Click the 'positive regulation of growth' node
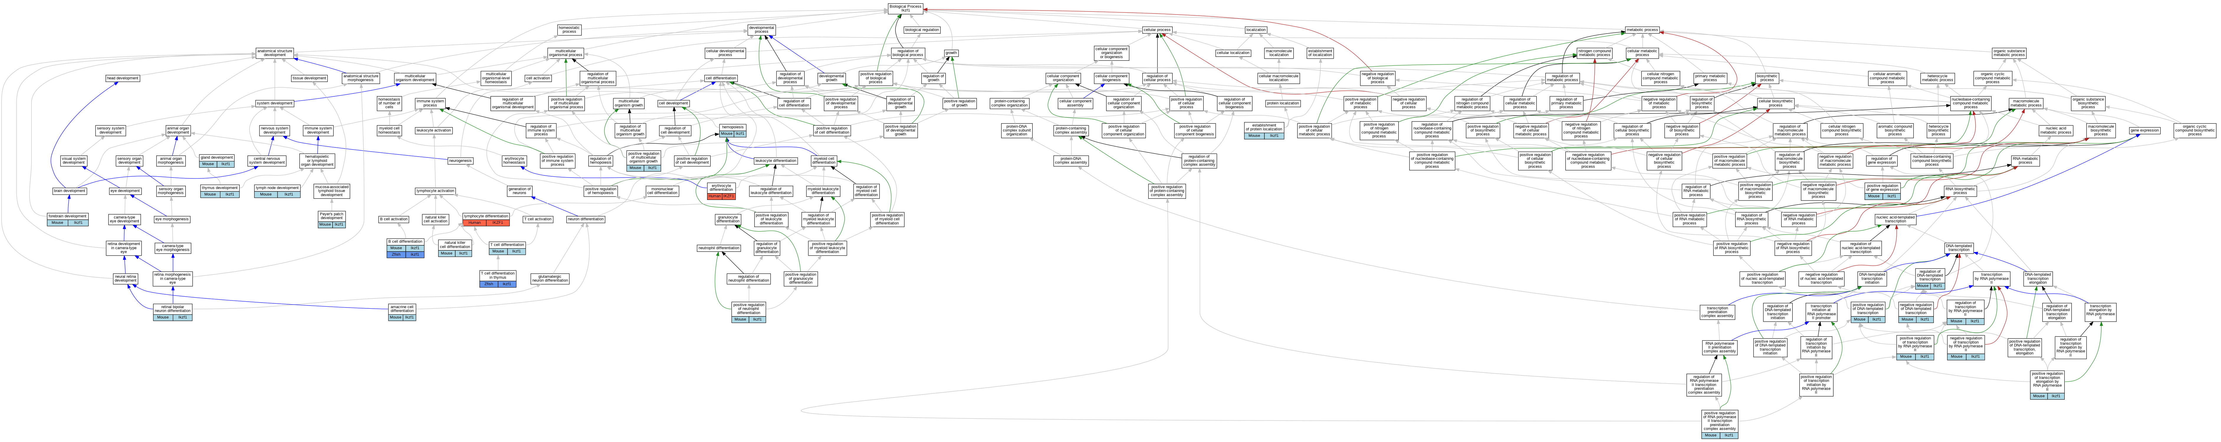The width and height of the screenshot is (2221, 442). click(x=960, y=103)
